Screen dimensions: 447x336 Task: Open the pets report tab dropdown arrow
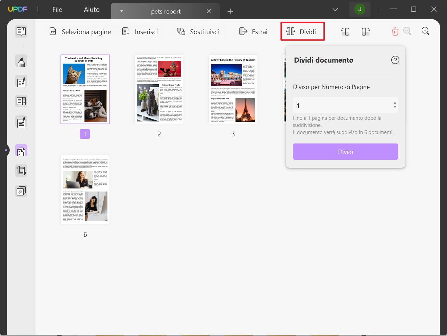pyautogui.click(x=121, y=11)
